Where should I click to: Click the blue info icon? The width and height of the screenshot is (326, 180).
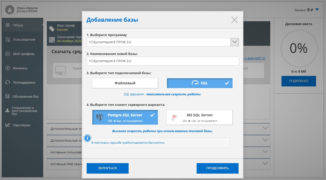click(x=87, y=138)
